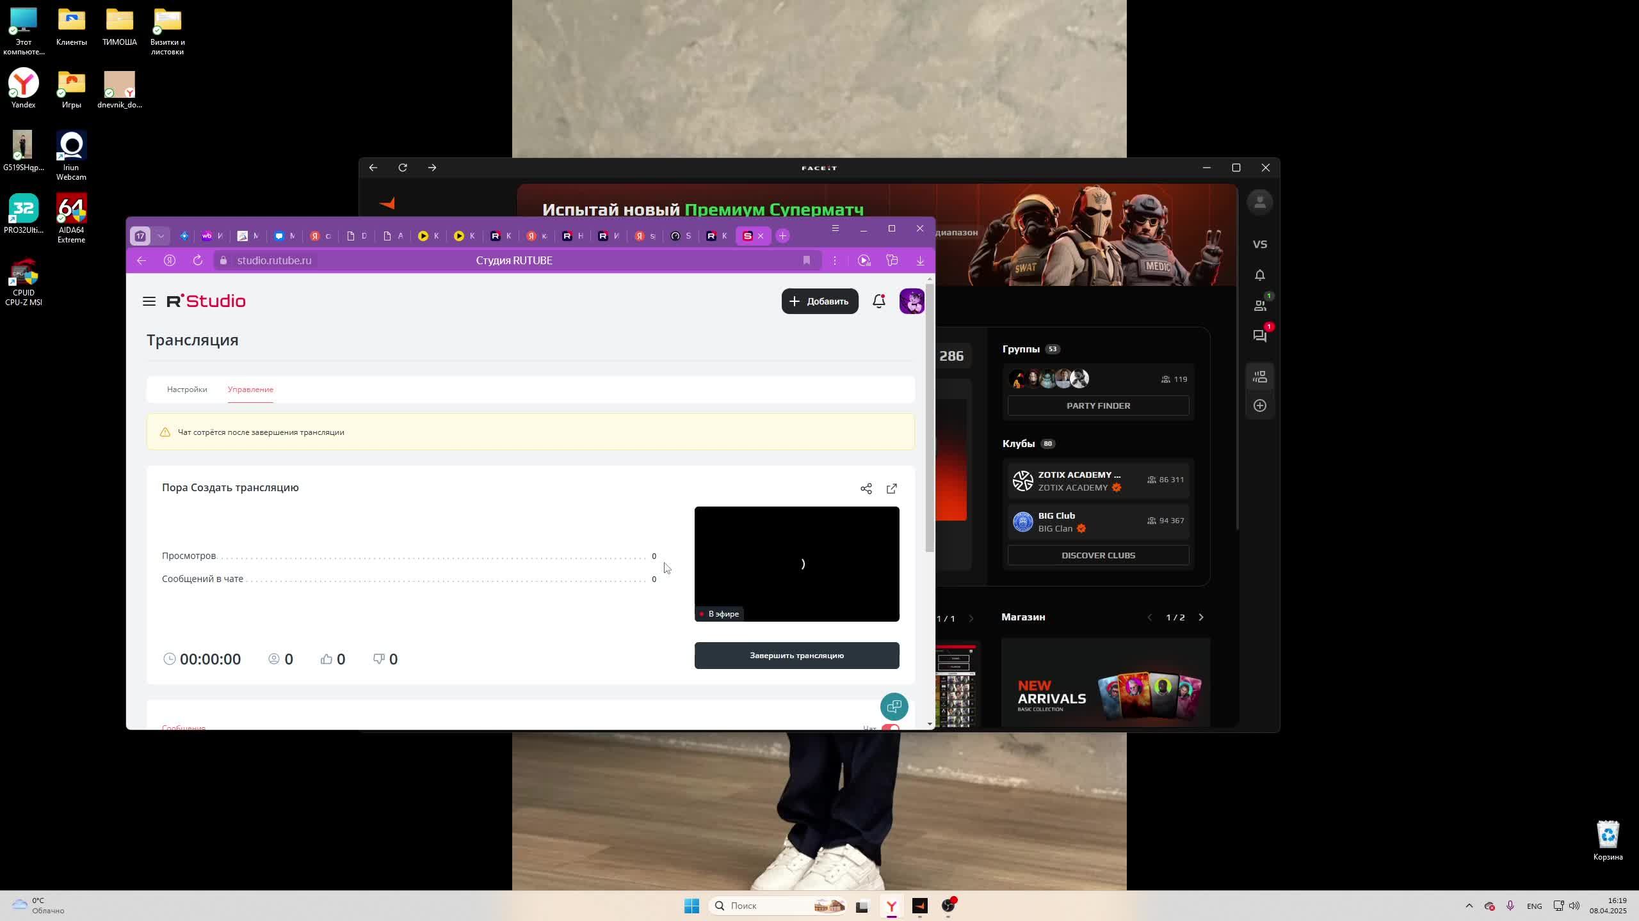The image size is (1639, 921).
Task: Open the 17 tabs counter button
Action: click(141, 236)
